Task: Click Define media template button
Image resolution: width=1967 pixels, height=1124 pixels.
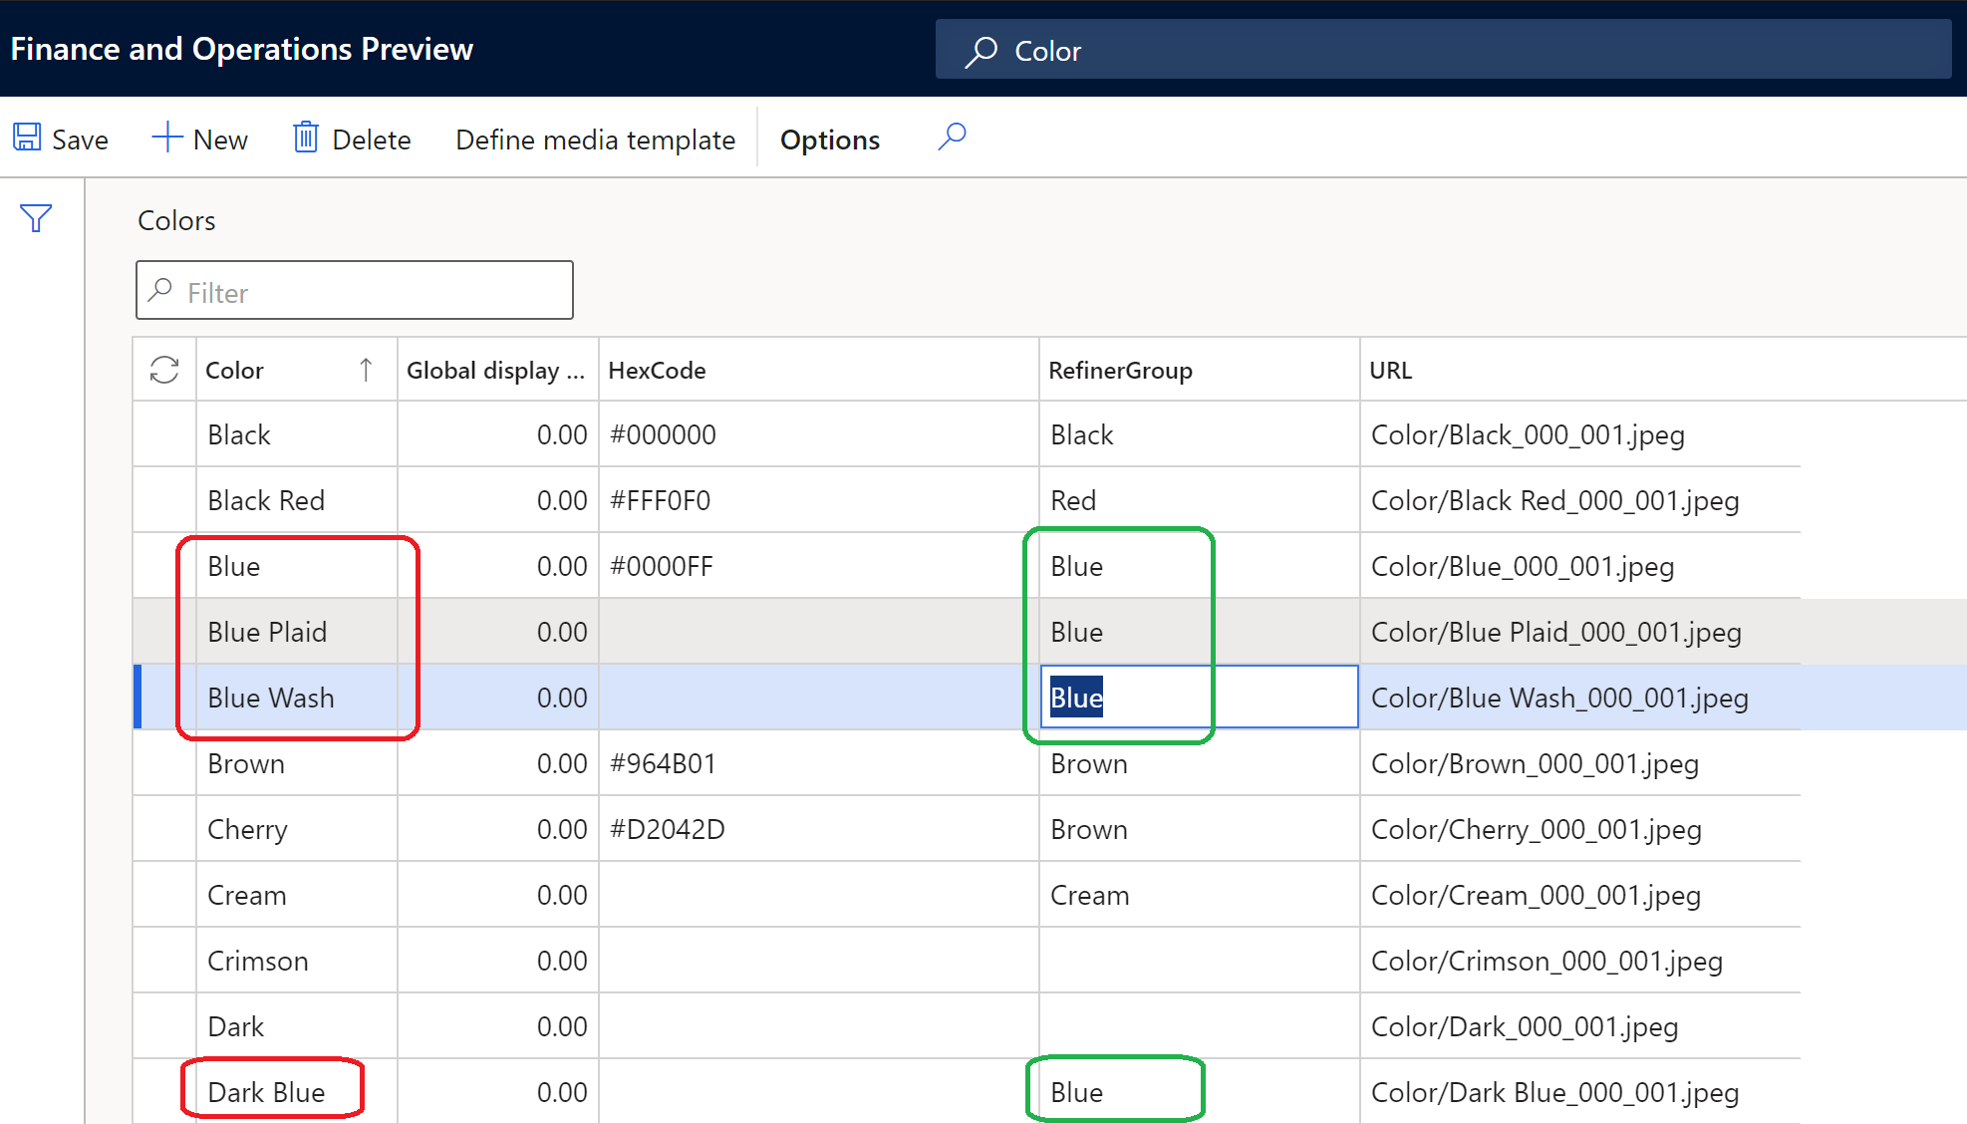Action: (595, 140)
